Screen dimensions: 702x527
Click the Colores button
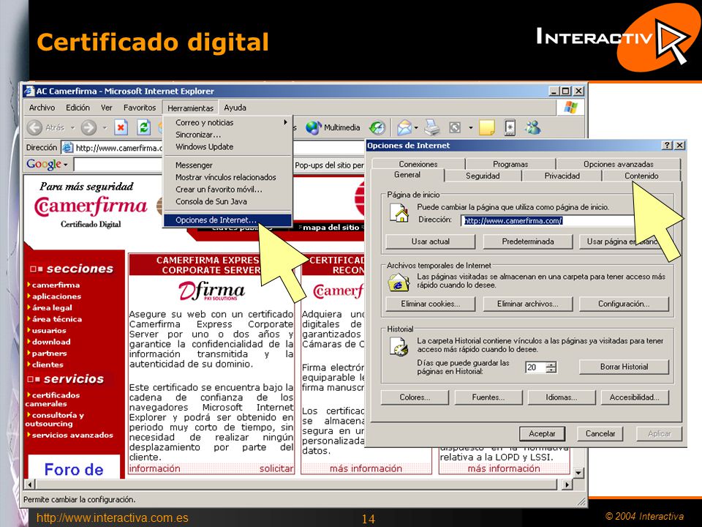click(415, 397)
